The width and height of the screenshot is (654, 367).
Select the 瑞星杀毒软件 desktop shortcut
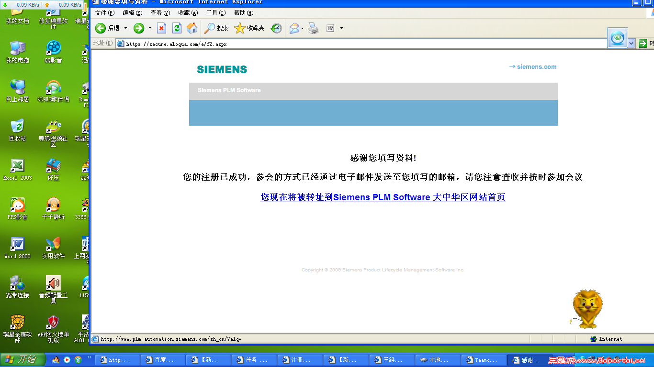click(18, 328)
